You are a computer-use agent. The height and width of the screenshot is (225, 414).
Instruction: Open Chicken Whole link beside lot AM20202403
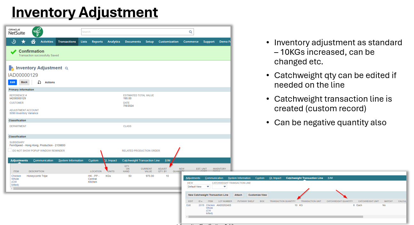click(210, 209)
